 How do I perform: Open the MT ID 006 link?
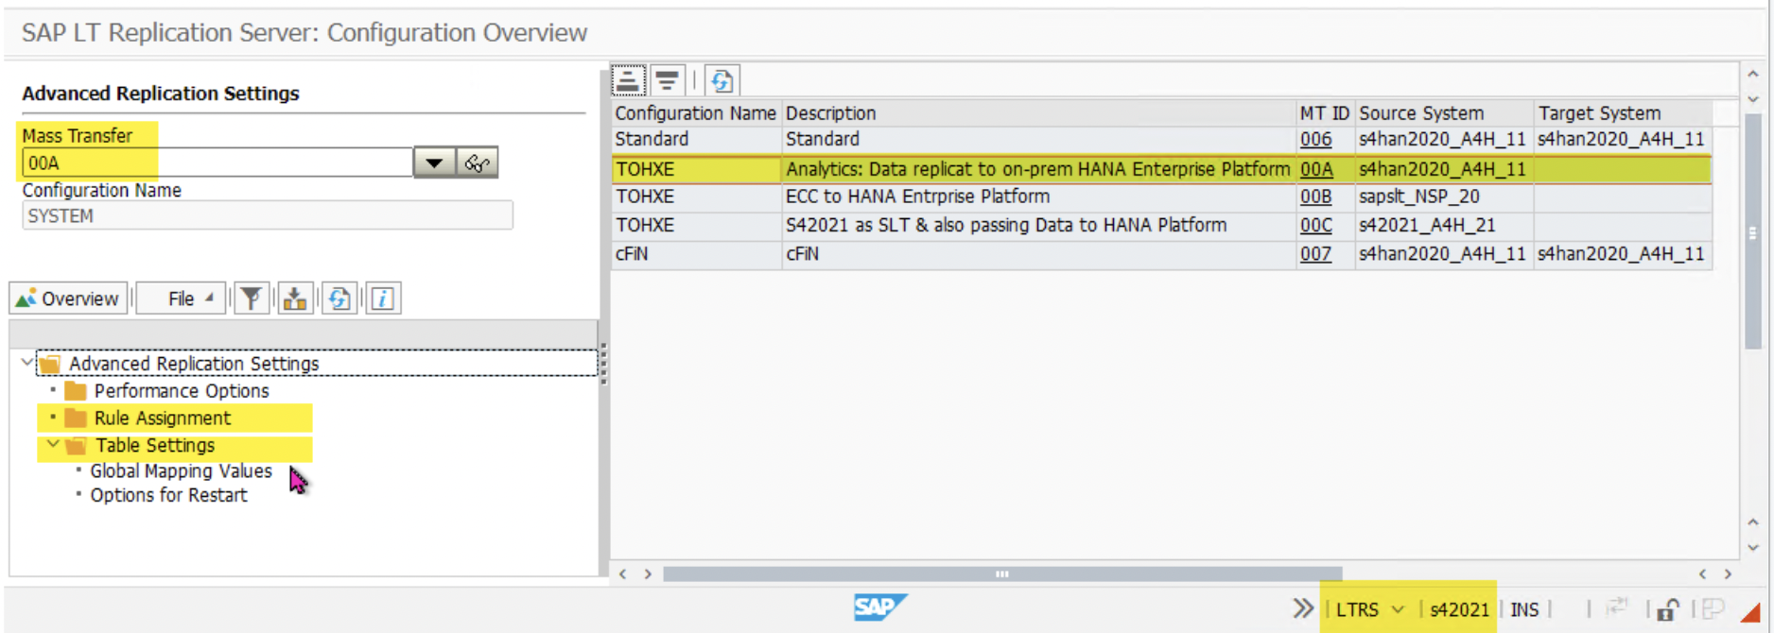click(1315, 140)
